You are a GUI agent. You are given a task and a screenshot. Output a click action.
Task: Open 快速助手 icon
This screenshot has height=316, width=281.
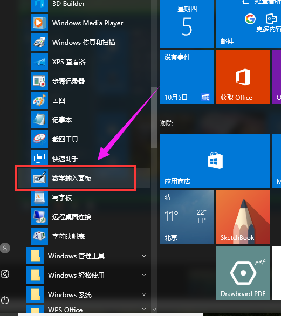pyautogui.click(x=39, y=159)
